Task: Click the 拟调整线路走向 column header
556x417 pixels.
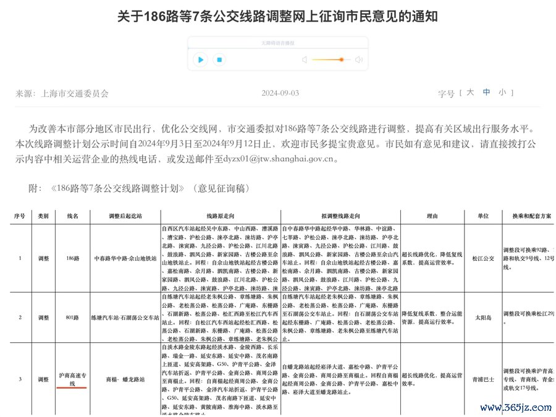Action: point(341,216)
